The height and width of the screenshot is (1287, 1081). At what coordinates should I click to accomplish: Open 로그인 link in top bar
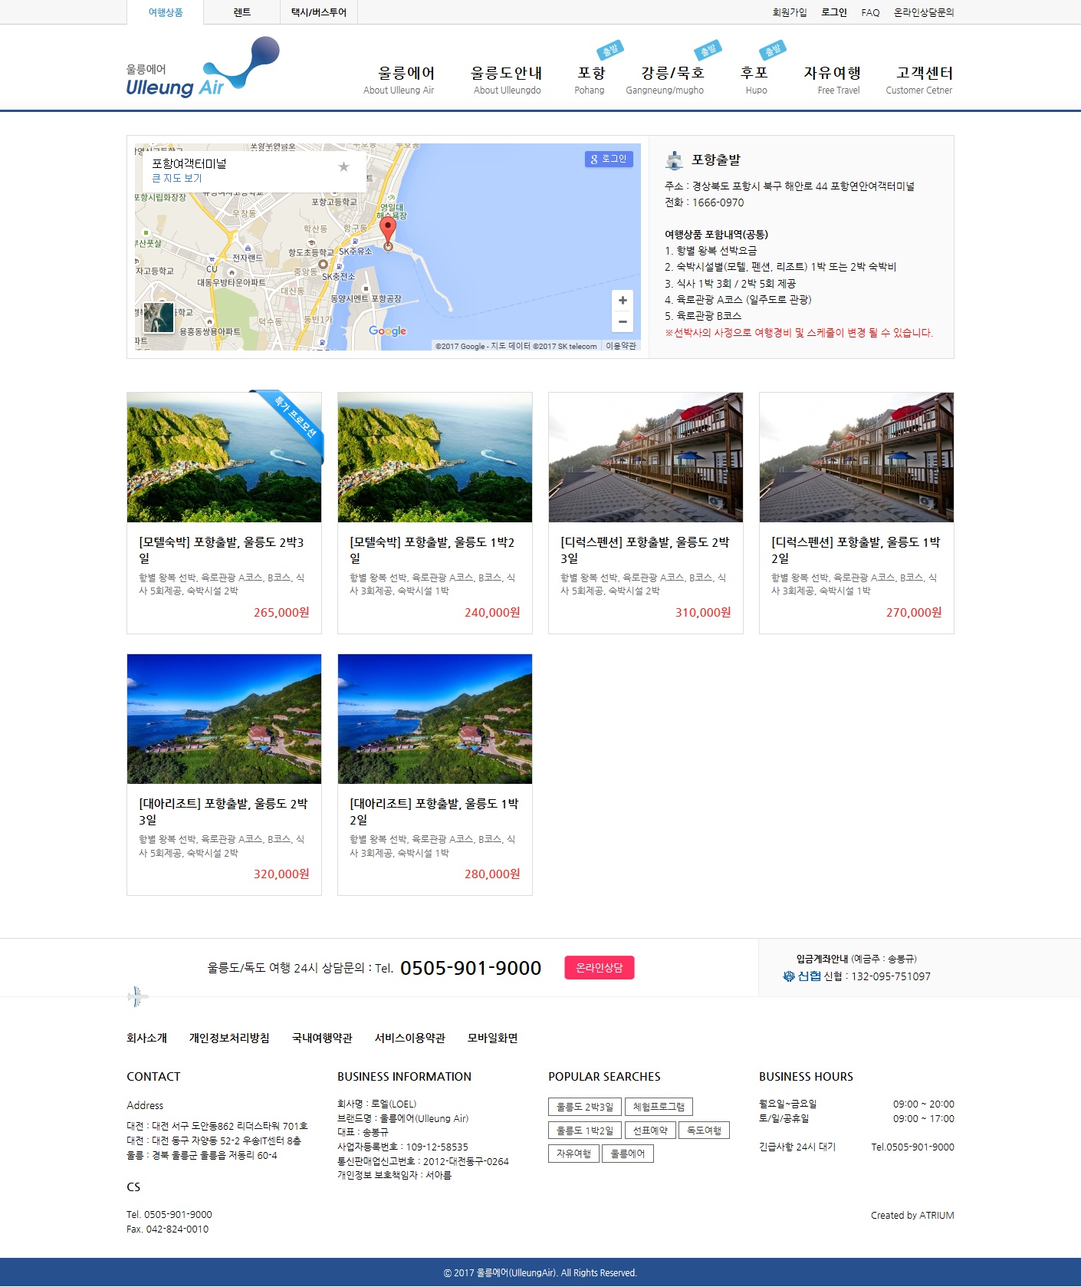834,12
